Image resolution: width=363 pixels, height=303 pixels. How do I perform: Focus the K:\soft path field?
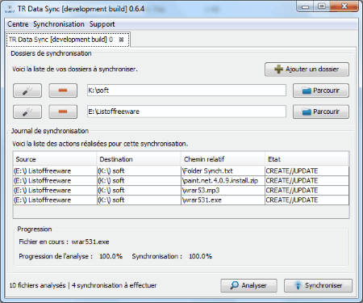pyautogui.click(x=186, y=90)
